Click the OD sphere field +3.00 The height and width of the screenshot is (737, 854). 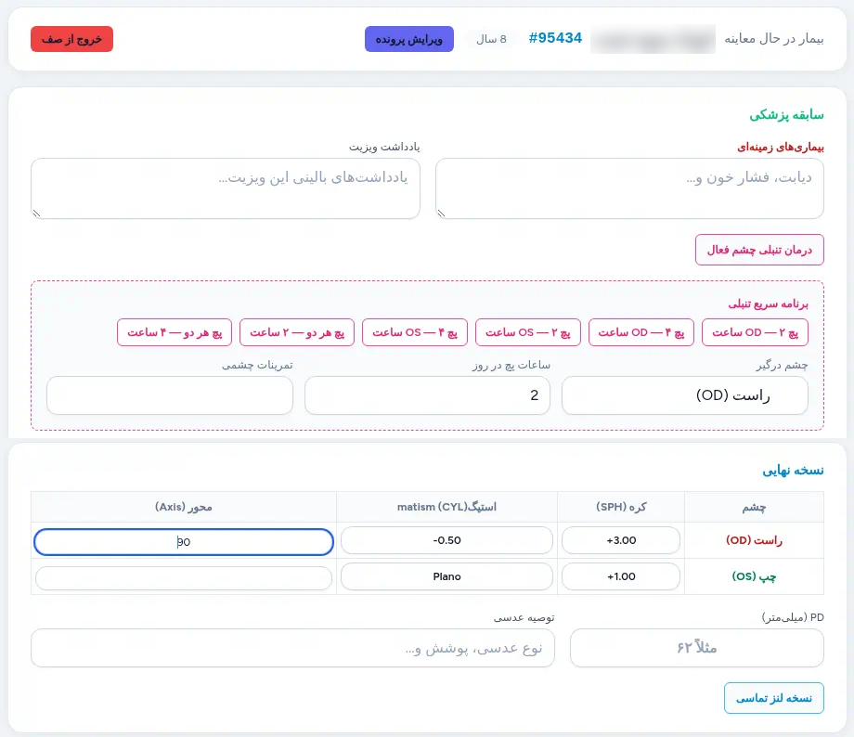tap(621, 540)
